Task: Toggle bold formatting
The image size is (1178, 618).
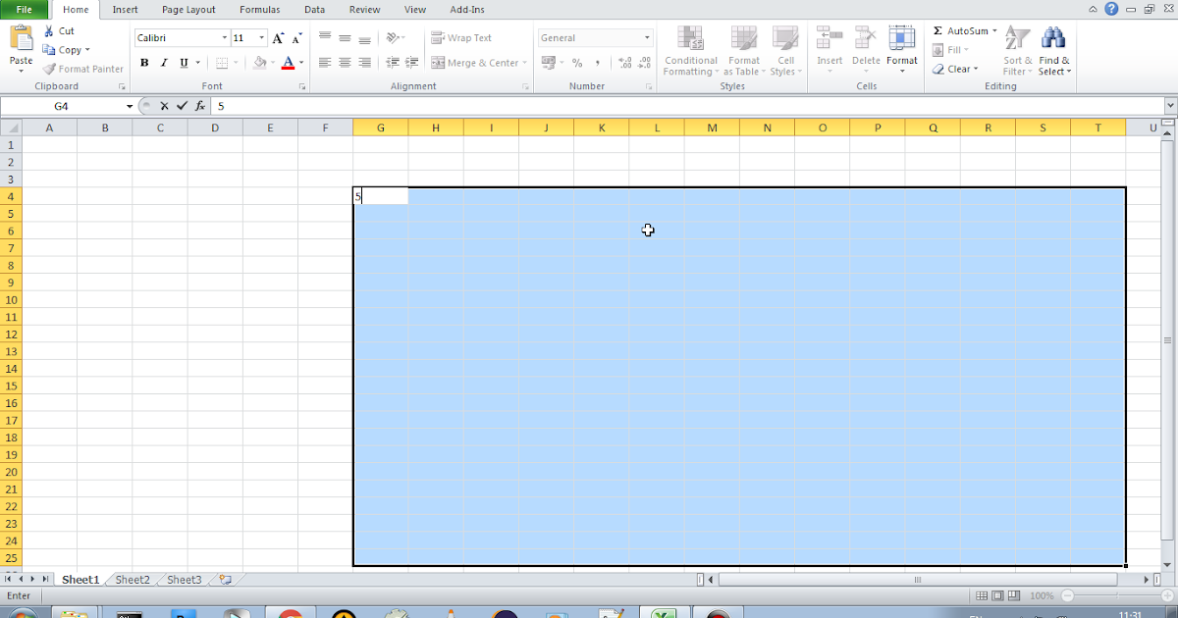Action: tap(143, 62)
